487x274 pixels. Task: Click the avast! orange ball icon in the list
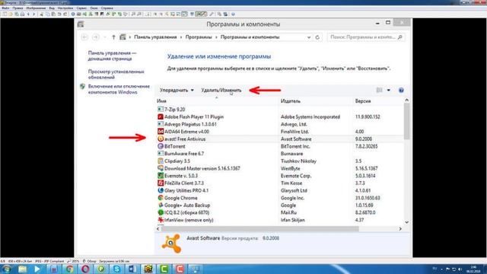161,139
